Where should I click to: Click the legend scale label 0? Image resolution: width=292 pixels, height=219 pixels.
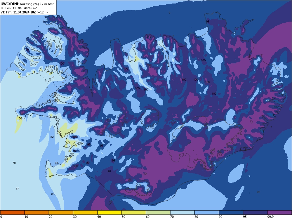click(x=1, y=217)
